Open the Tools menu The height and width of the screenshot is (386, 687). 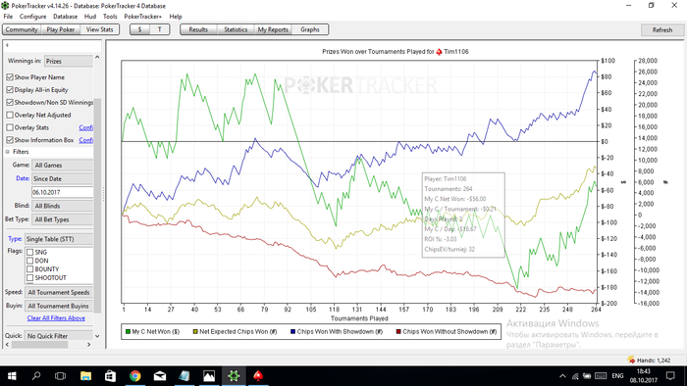pyautogui.click(x=110, y=17)
